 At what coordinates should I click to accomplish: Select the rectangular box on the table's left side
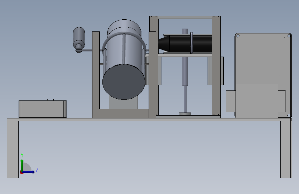tap(42, 109)
